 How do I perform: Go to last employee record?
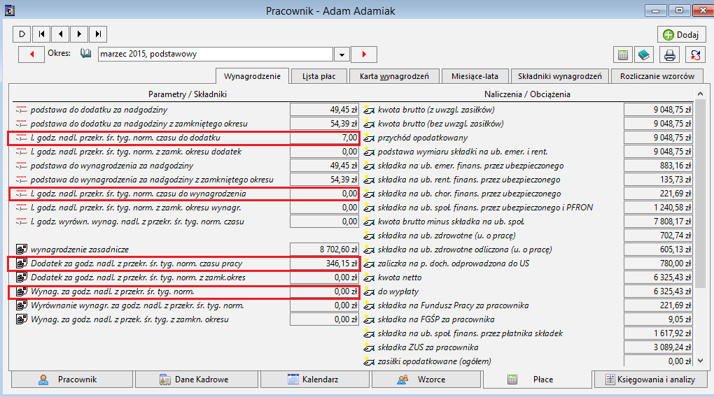[99, 34]
